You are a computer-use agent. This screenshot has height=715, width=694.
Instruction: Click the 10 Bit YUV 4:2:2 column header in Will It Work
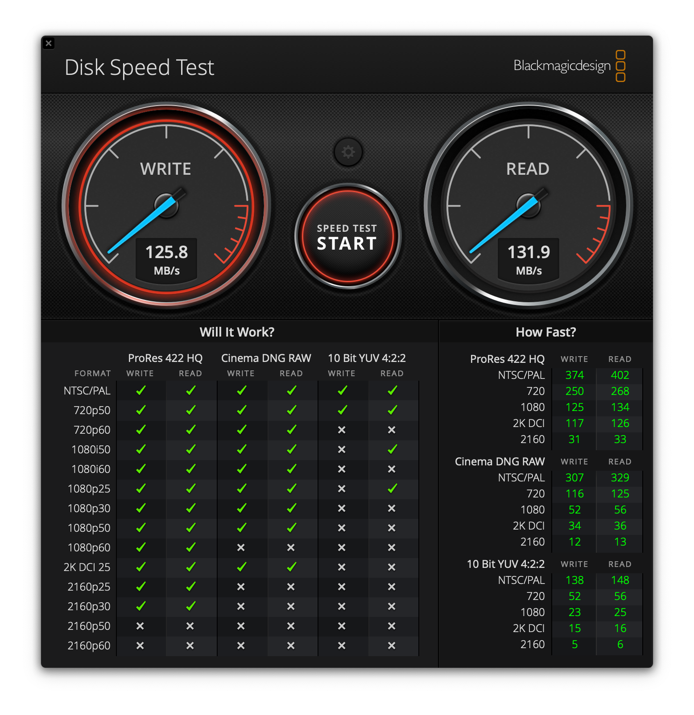point(367,358)
